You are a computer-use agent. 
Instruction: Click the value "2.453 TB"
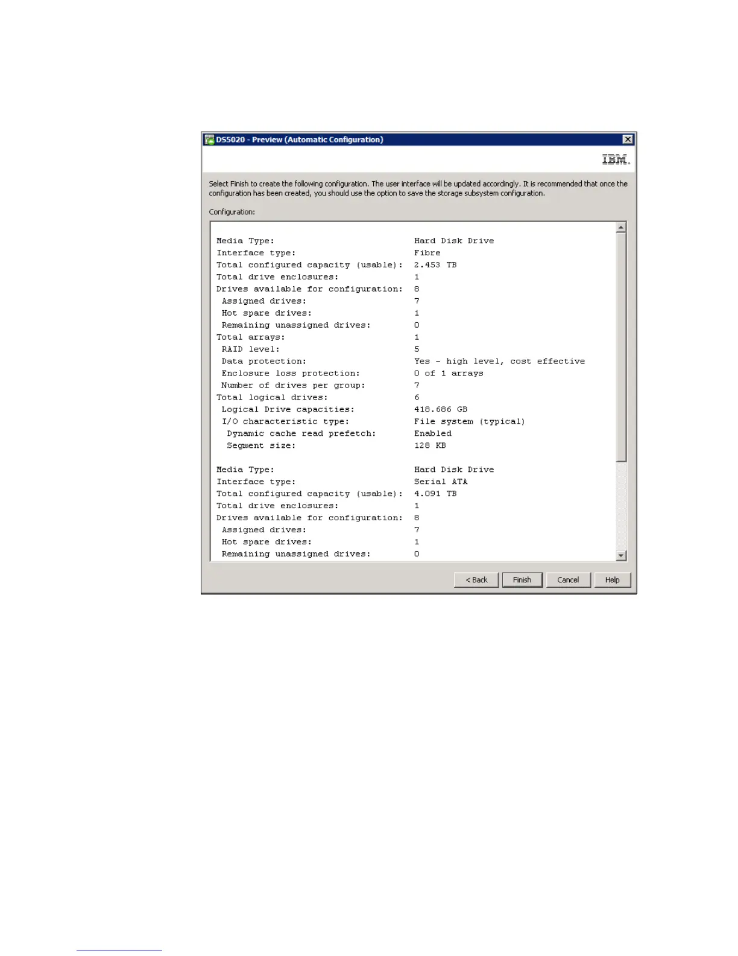(x=435, y=265)
